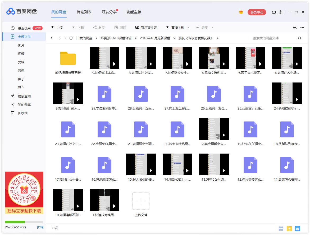This screenshot has width=310, height=235.
Task: Open video thumbnail 2.学会理解女人
Action: coord(214,129)
